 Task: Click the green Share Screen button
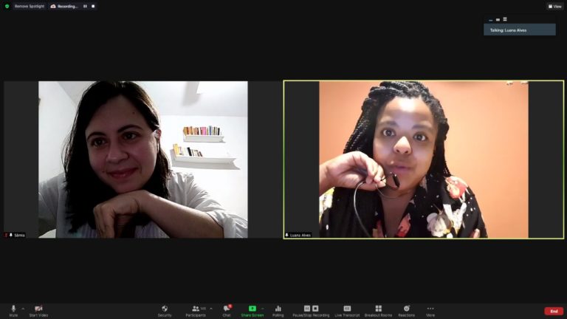pos(252,310)
